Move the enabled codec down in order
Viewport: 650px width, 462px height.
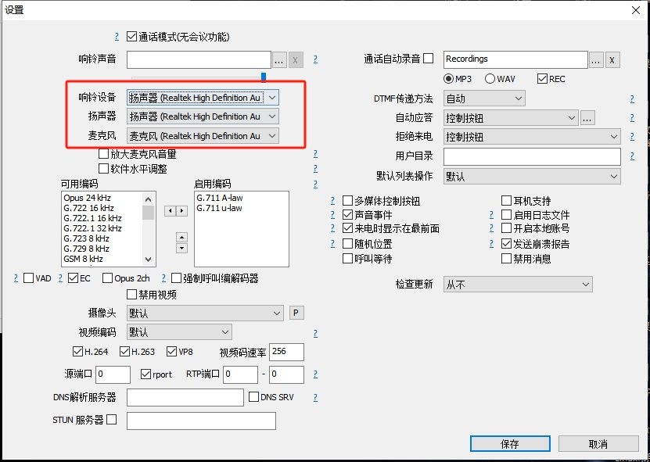[x=181, y=248]
